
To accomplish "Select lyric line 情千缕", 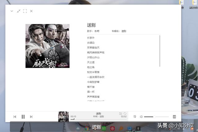I will 91,87.
